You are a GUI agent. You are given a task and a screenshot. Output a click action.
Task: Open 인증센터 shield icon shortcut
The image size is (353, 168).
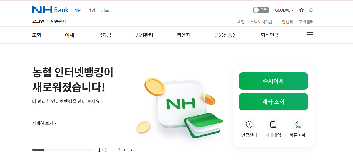point(249,125)
